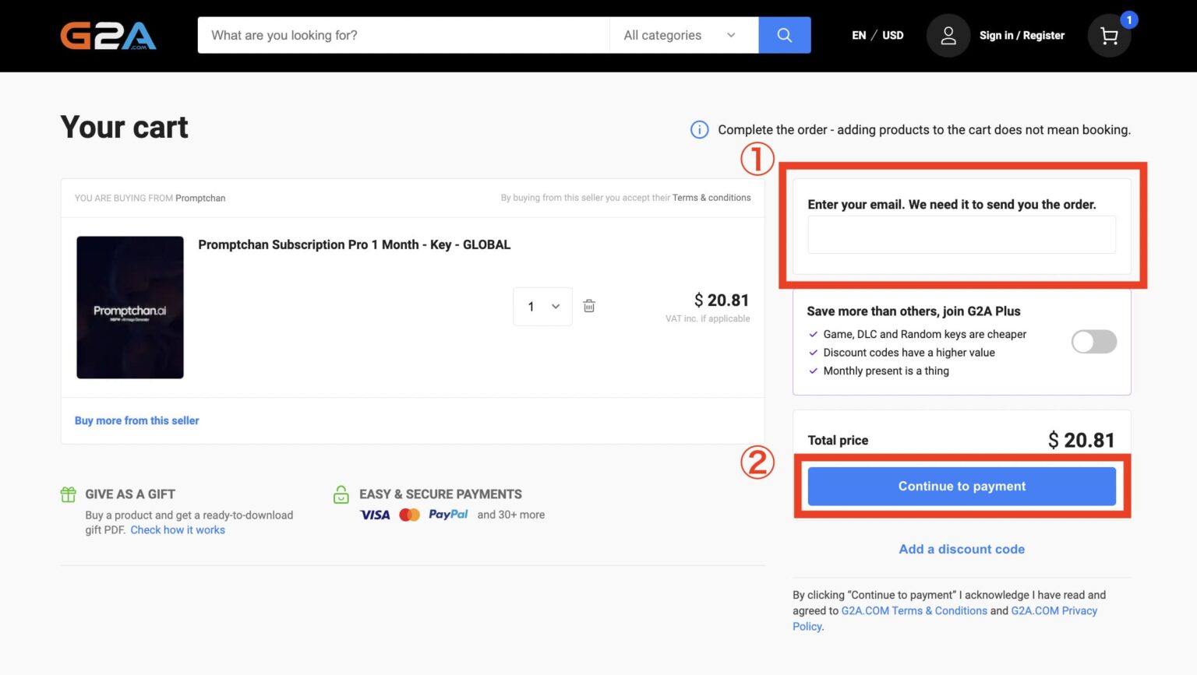This screenshot has height=675, width=1197.
Task: Click the blue search magnifier button
Action: click(x=784, y=35)
